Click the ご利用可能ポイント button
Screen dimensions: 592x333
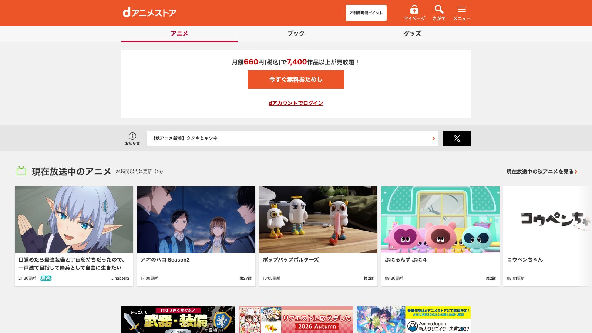366,13
